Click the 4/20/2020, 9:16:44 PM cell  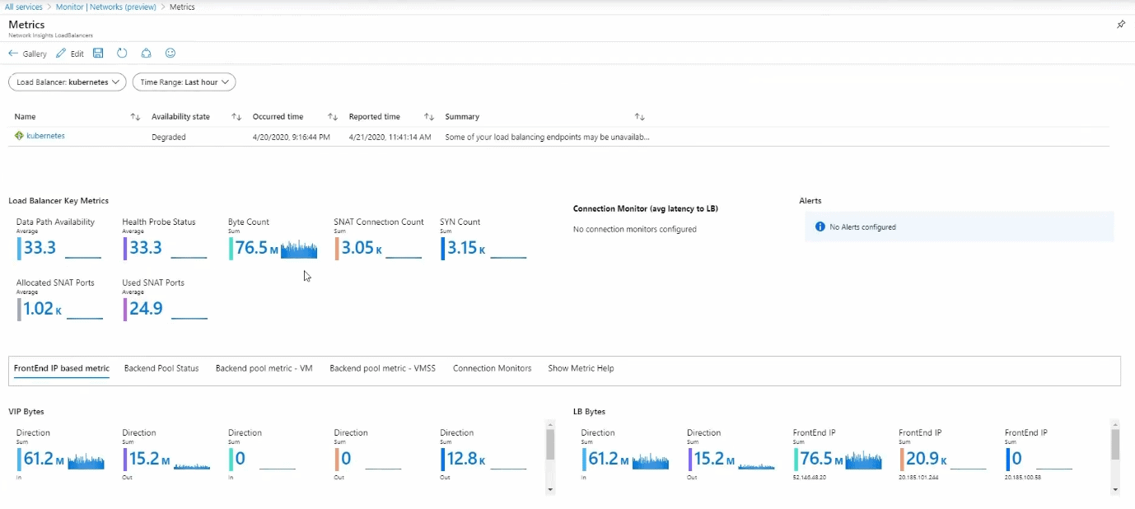(x=292, y=137)
